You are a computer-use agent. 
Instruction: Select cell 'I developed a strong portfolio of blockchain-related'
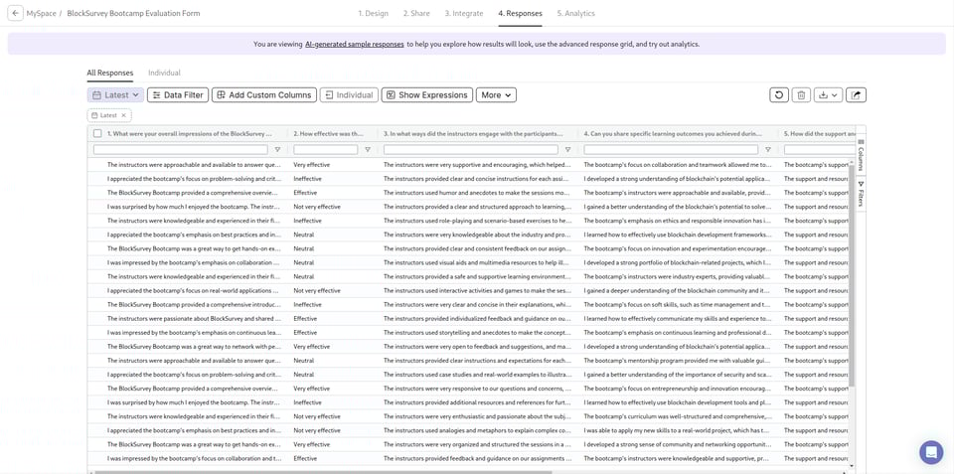pyautogui.click(x=679, y=263)
